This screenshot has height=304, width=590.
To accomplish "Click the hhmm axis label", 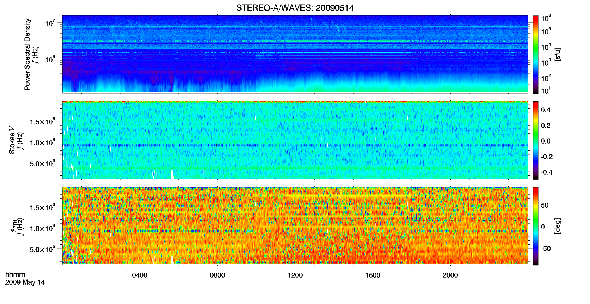I will pos(15,275).
